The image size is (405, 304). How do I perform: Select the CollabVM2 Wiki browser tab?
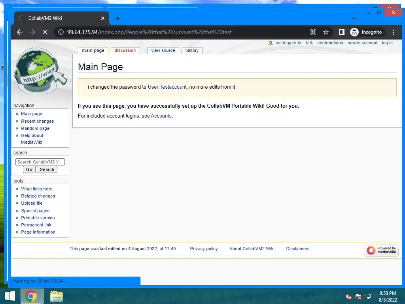point(61,18)
